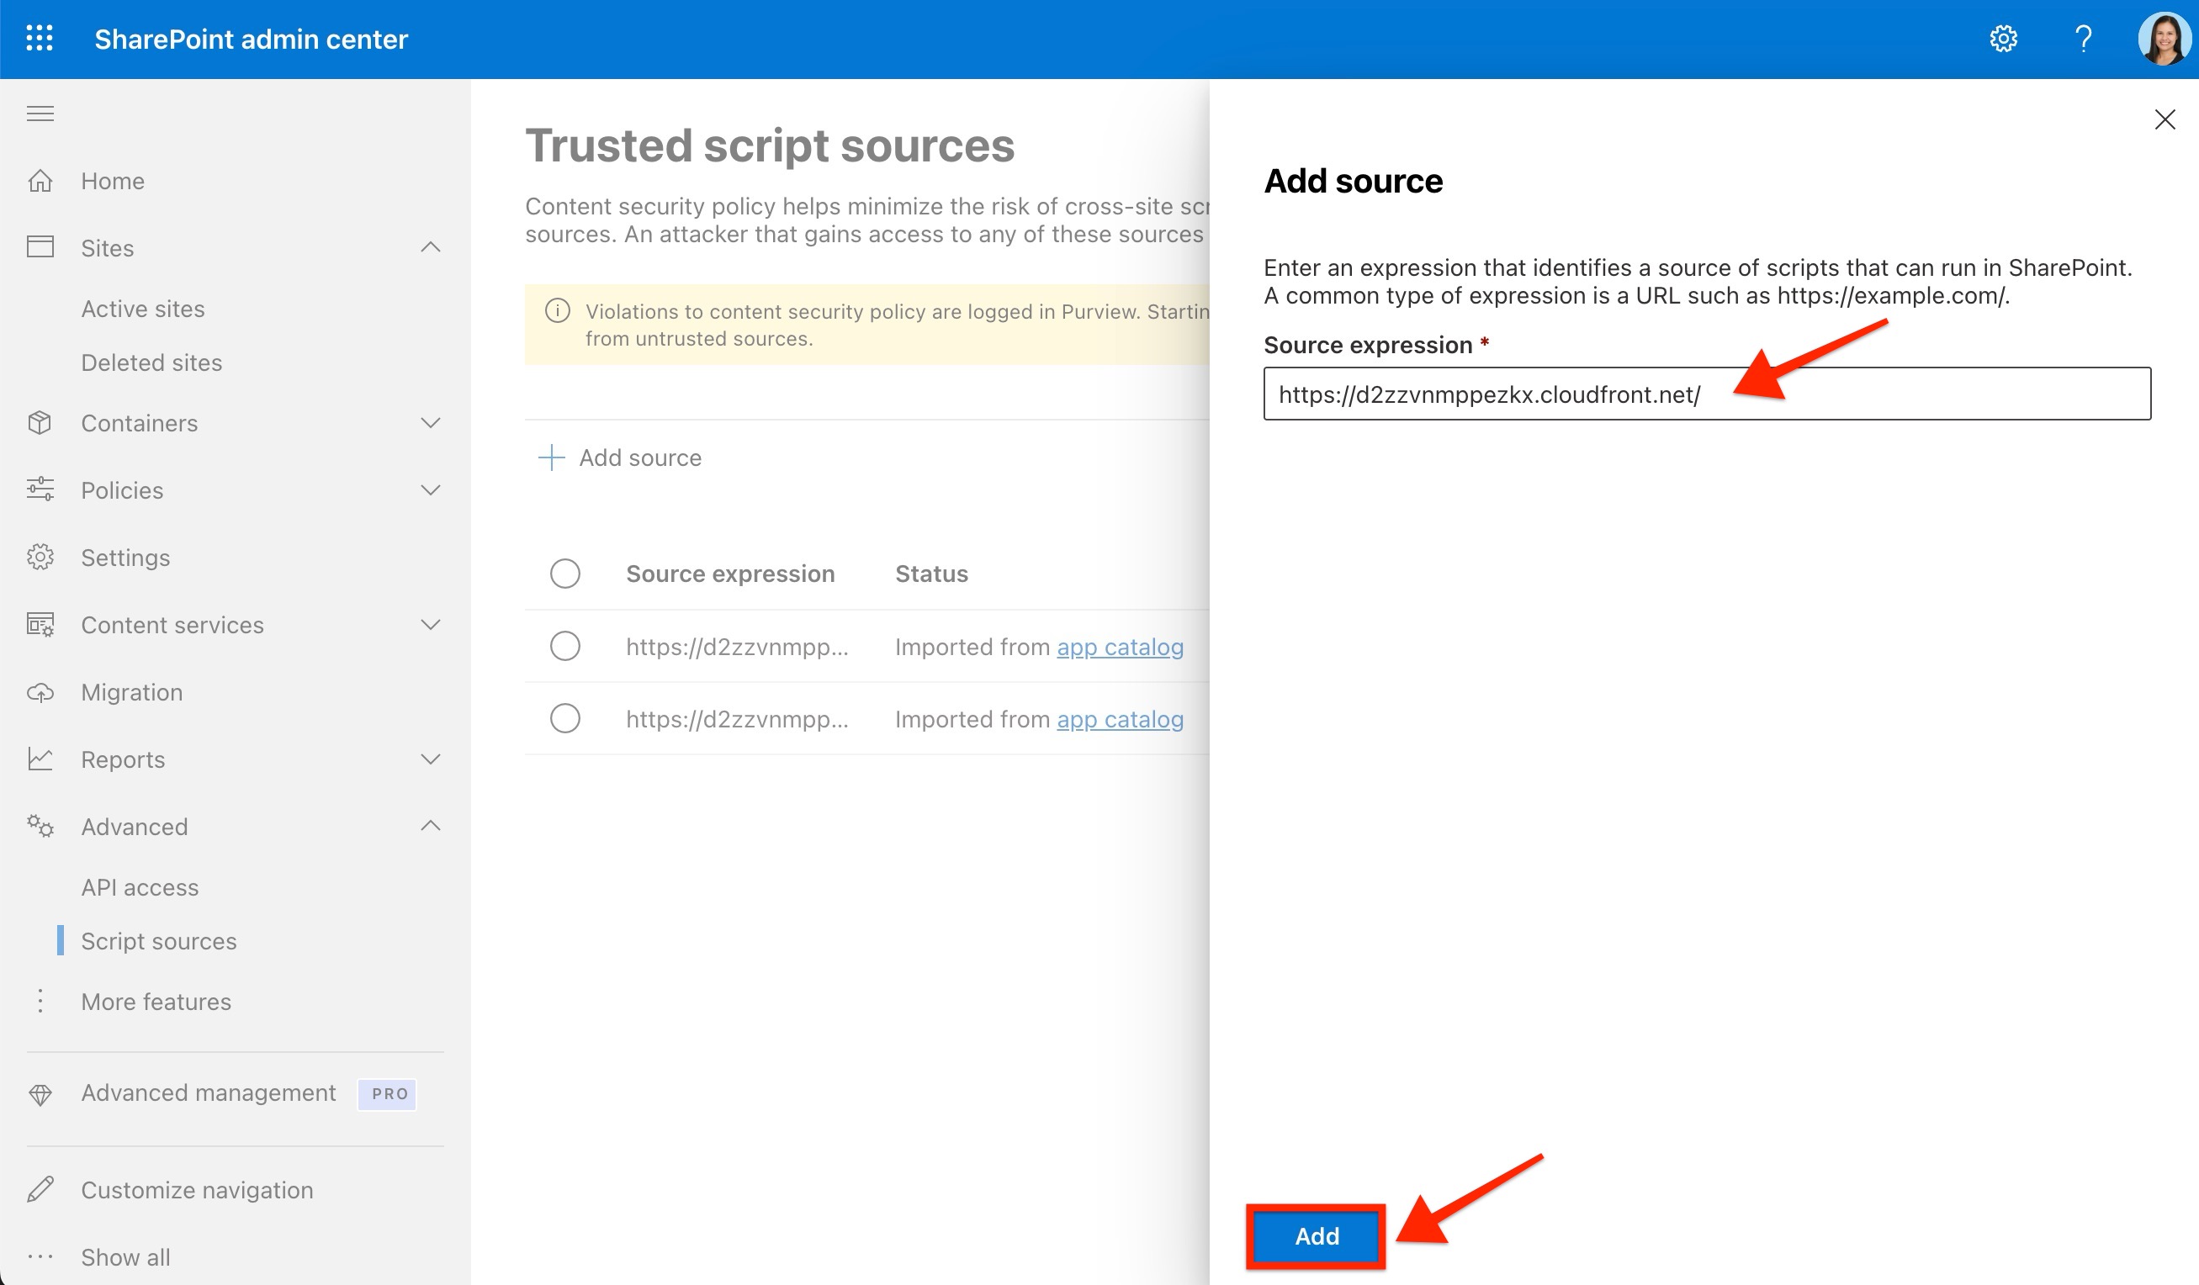Viewport: 2199px width, 1285px height.
Task: Open Migration from the cloud icon
Action: click(x=40, y=692)
